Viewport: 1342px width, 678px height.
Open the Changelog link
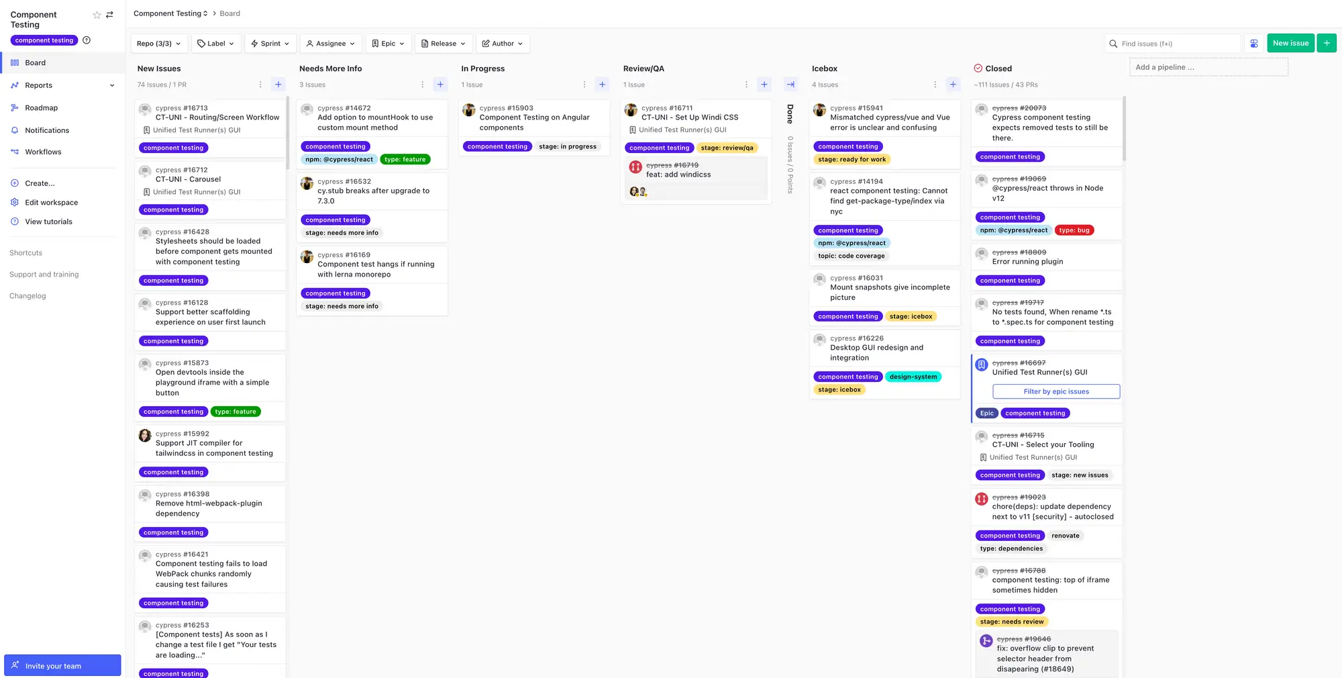click(x=28, y=296)
